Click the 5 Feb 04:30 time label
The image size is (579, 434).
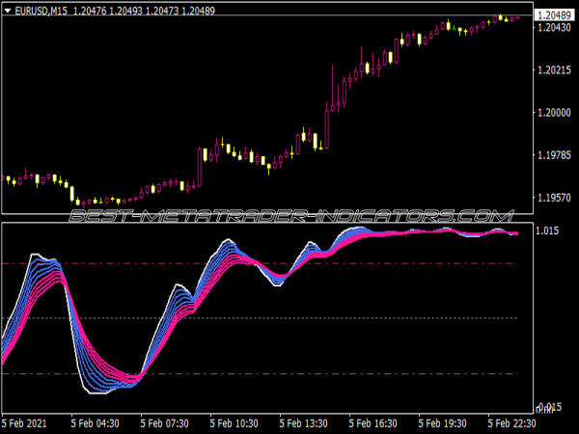pos(95,423)
